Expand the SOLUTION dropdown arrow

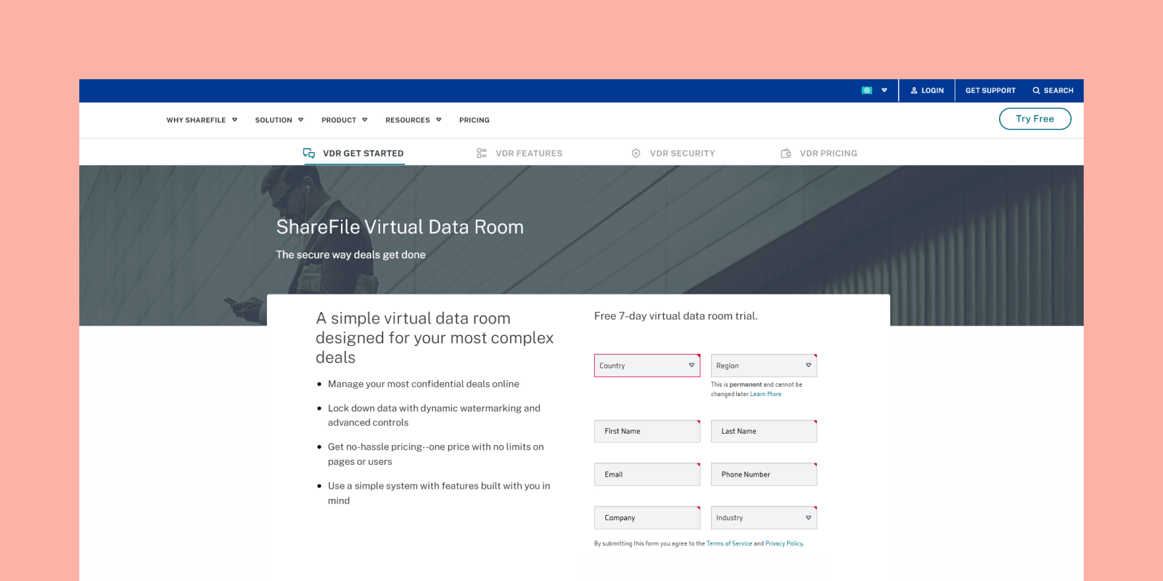coord(301,120)
